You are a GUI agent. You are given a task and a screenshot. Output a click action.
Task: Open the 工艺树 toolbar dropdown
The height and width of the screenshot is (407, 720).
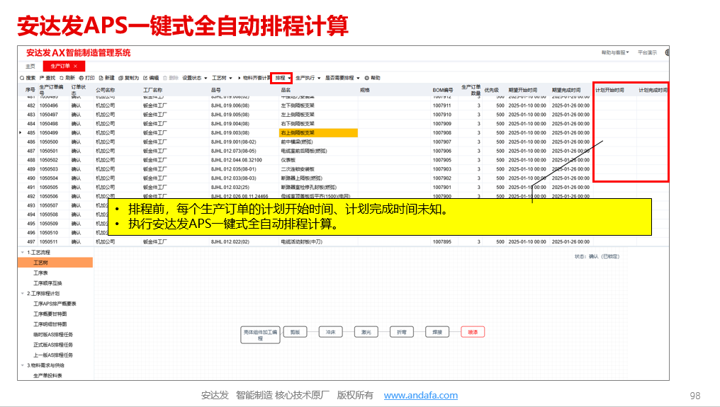point(222,78)
